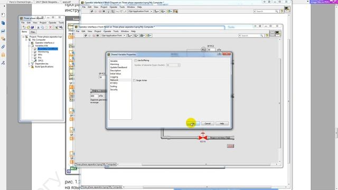Screen dimensions: 338x190
Task: Open Project menu in Block Diagram window
Action: click(104, 7)
